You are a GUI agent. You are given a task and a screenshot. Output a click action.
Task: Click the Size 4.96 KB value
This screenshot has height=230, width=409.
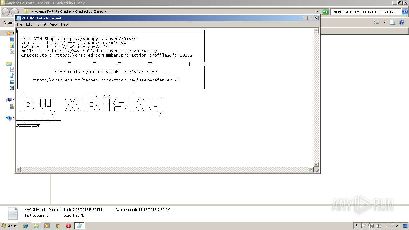point(78,215)
